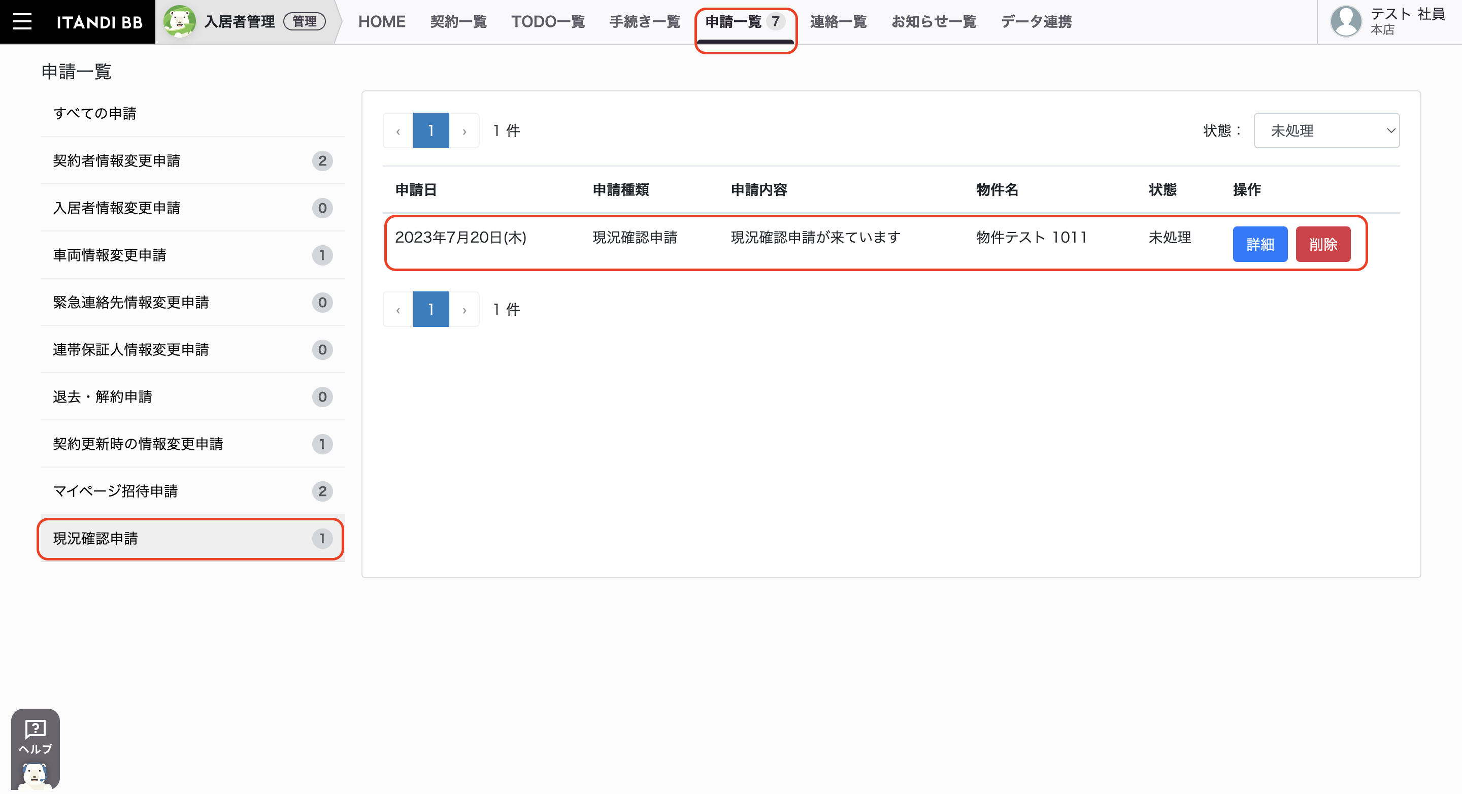The width and height of the screenshot is (1462, 794).
Task: Click 削除 for the 現況確認申請 row
Action: pyautogui.click(x=1323, y=244)
